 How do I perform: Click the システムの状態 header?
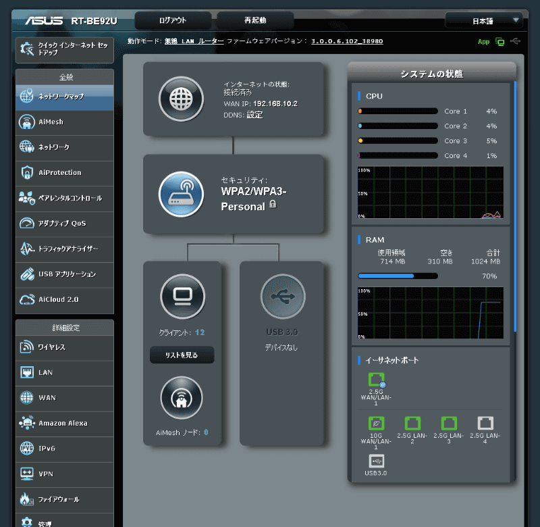point(432,74)
